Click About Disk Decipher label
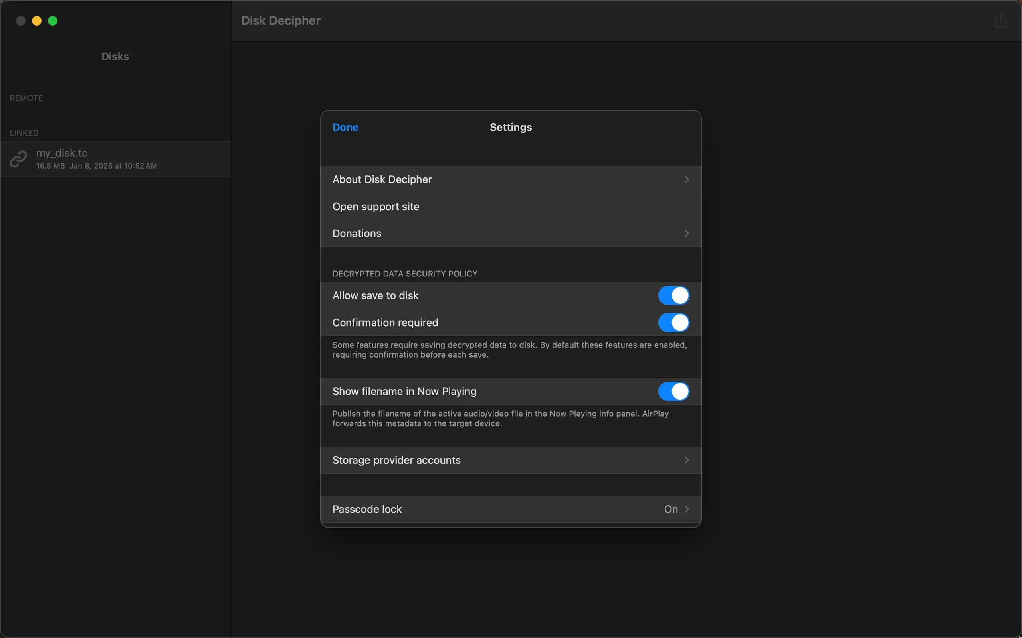 [x=382, y=179]
